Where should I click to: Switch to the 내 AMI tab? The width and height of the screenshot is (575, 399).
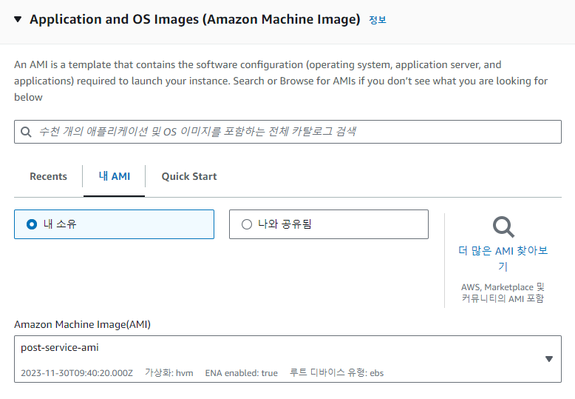[114, 176]
